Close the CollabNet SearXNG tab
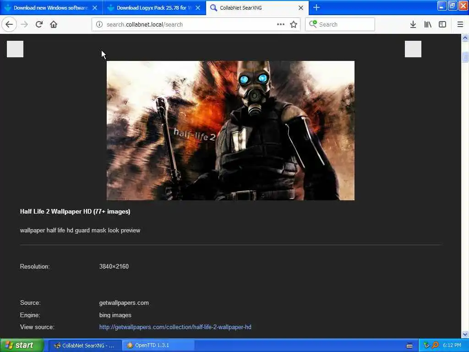The width and height of the screenshot is (469, 352). click(x=301, y=8)
